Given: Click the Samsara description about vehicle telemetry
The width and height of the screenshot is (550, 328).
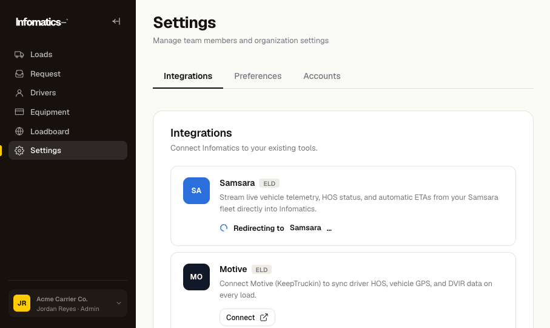Looking at the screenshot, I should (358, 203).
